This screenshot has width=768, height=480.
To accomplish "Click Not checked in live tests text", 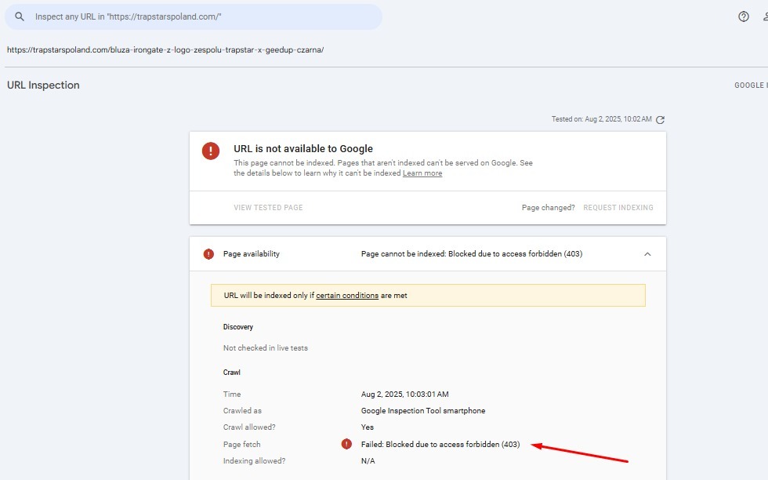I will (266, 348).
